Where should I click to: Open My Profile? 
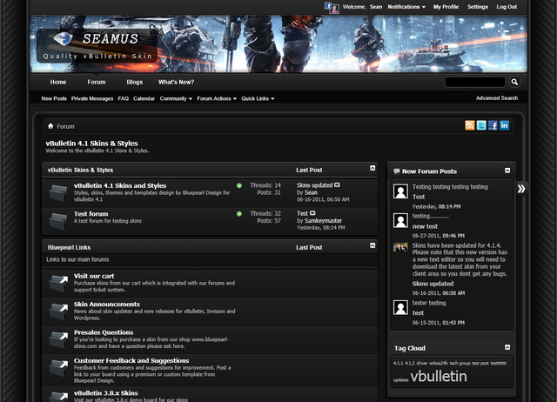click(446, 7)
